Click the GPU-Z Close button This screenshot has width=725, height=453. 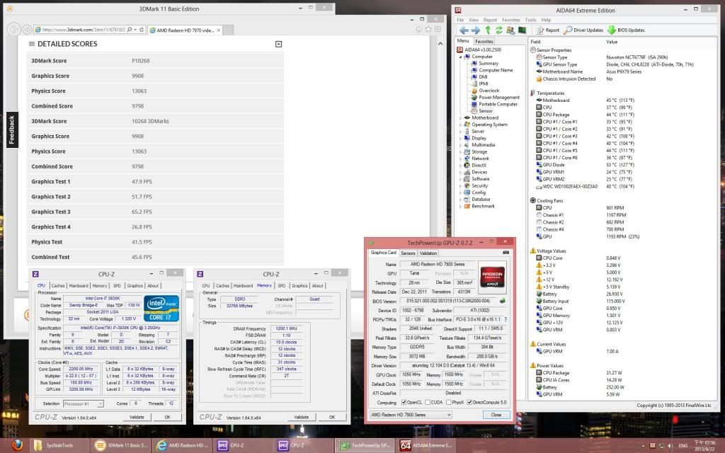coord(496,415)
